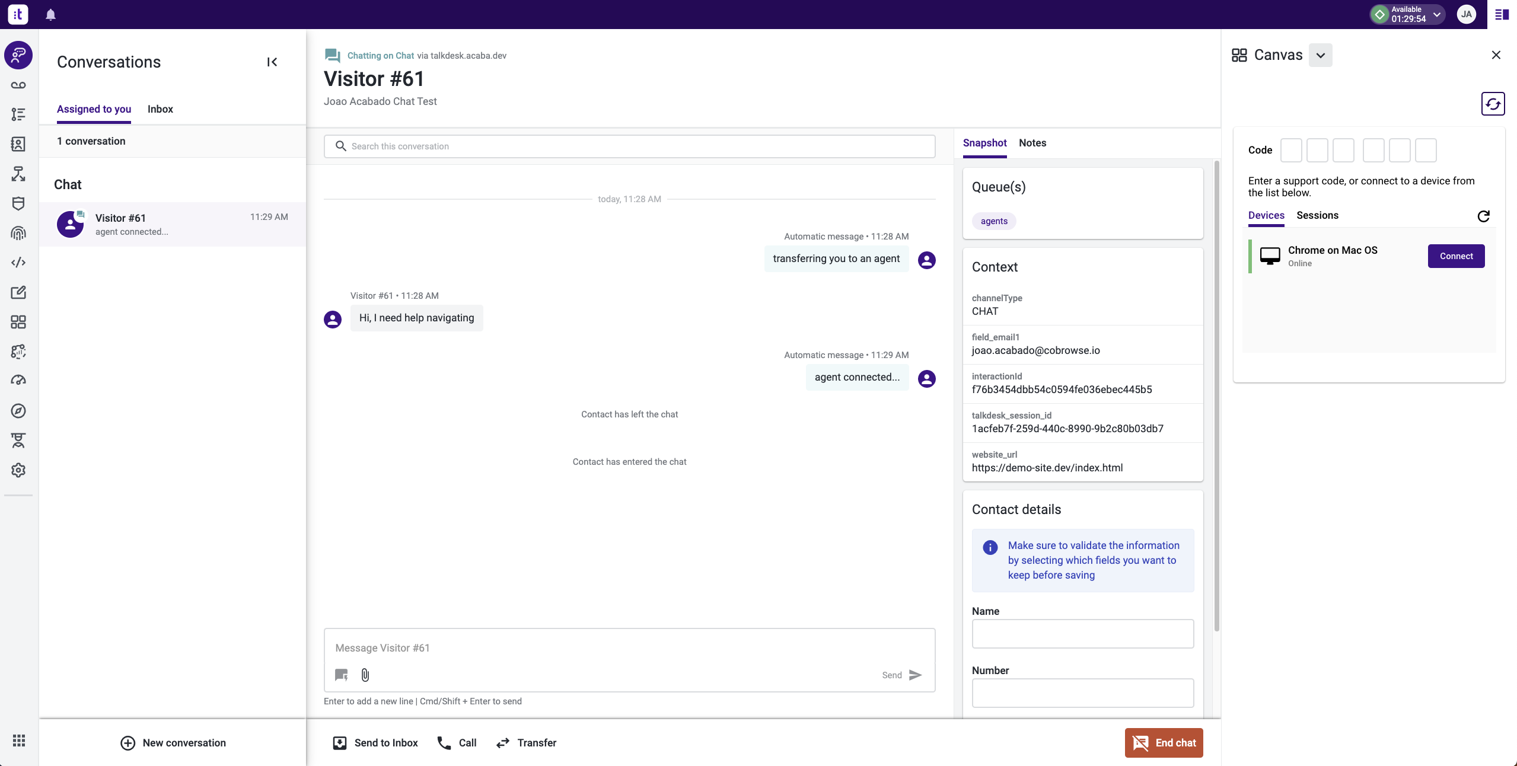Click the attachment paperclip icon
The width and height of the screenshot is (1517, 766).
click(365, 675)
